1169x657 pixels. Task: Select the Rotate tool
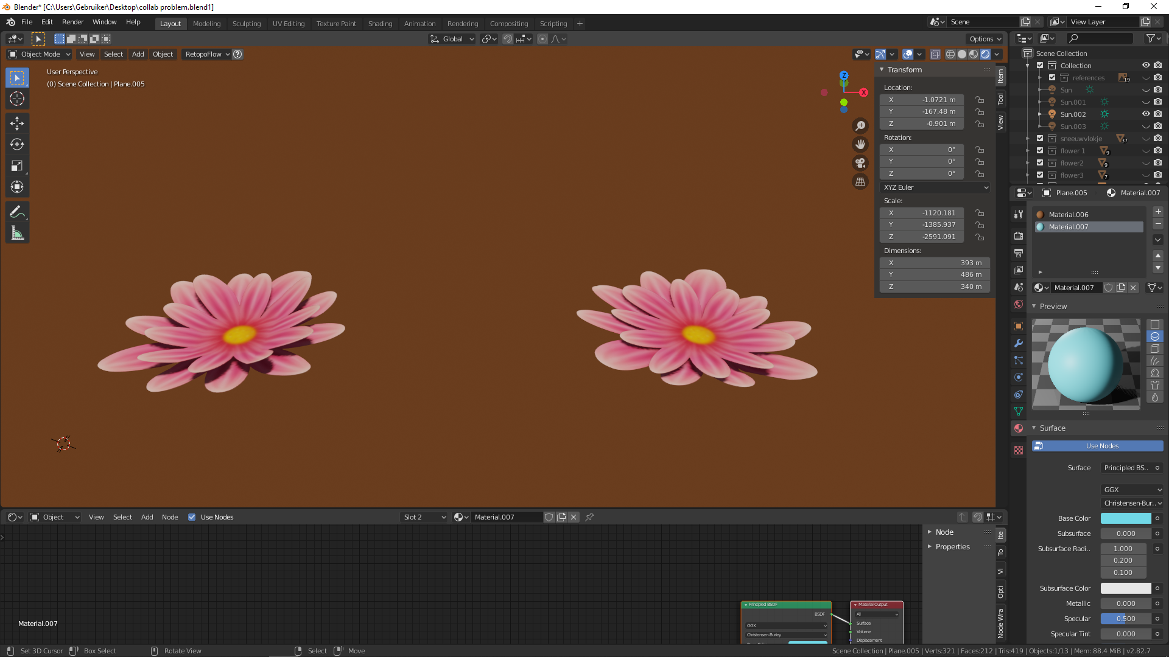pos(17,144)
